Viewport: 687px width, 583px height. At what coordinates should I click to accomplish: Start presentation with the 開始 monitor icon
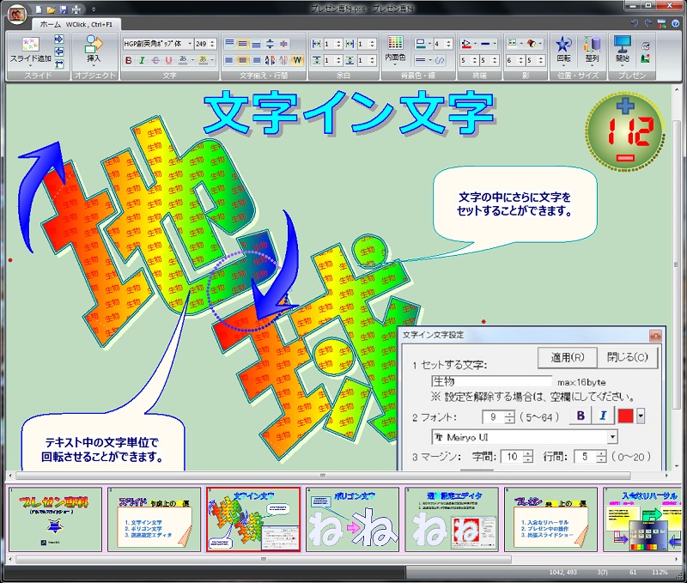click(622, 45)
